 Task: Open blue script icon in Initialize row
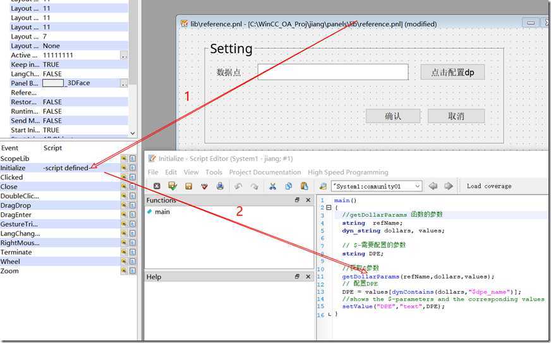(133, 168)
